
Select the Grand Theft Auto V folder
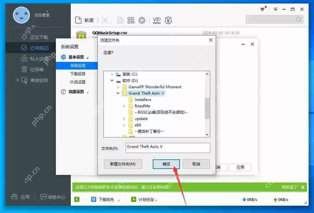pos(144,93)
